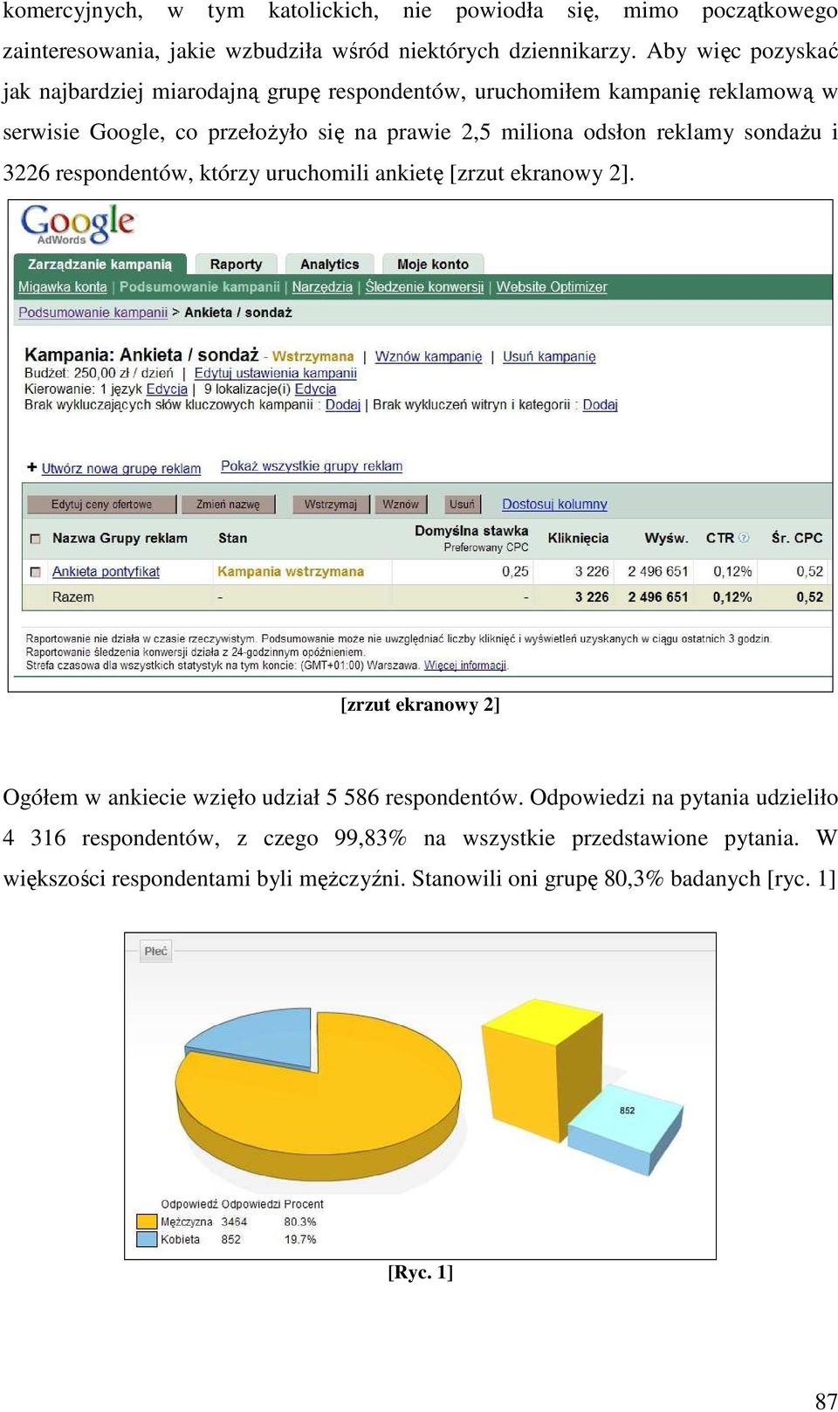Click the Wznów button
The width and height of the screenshot is (838, 1412).
tap(401, 504)
